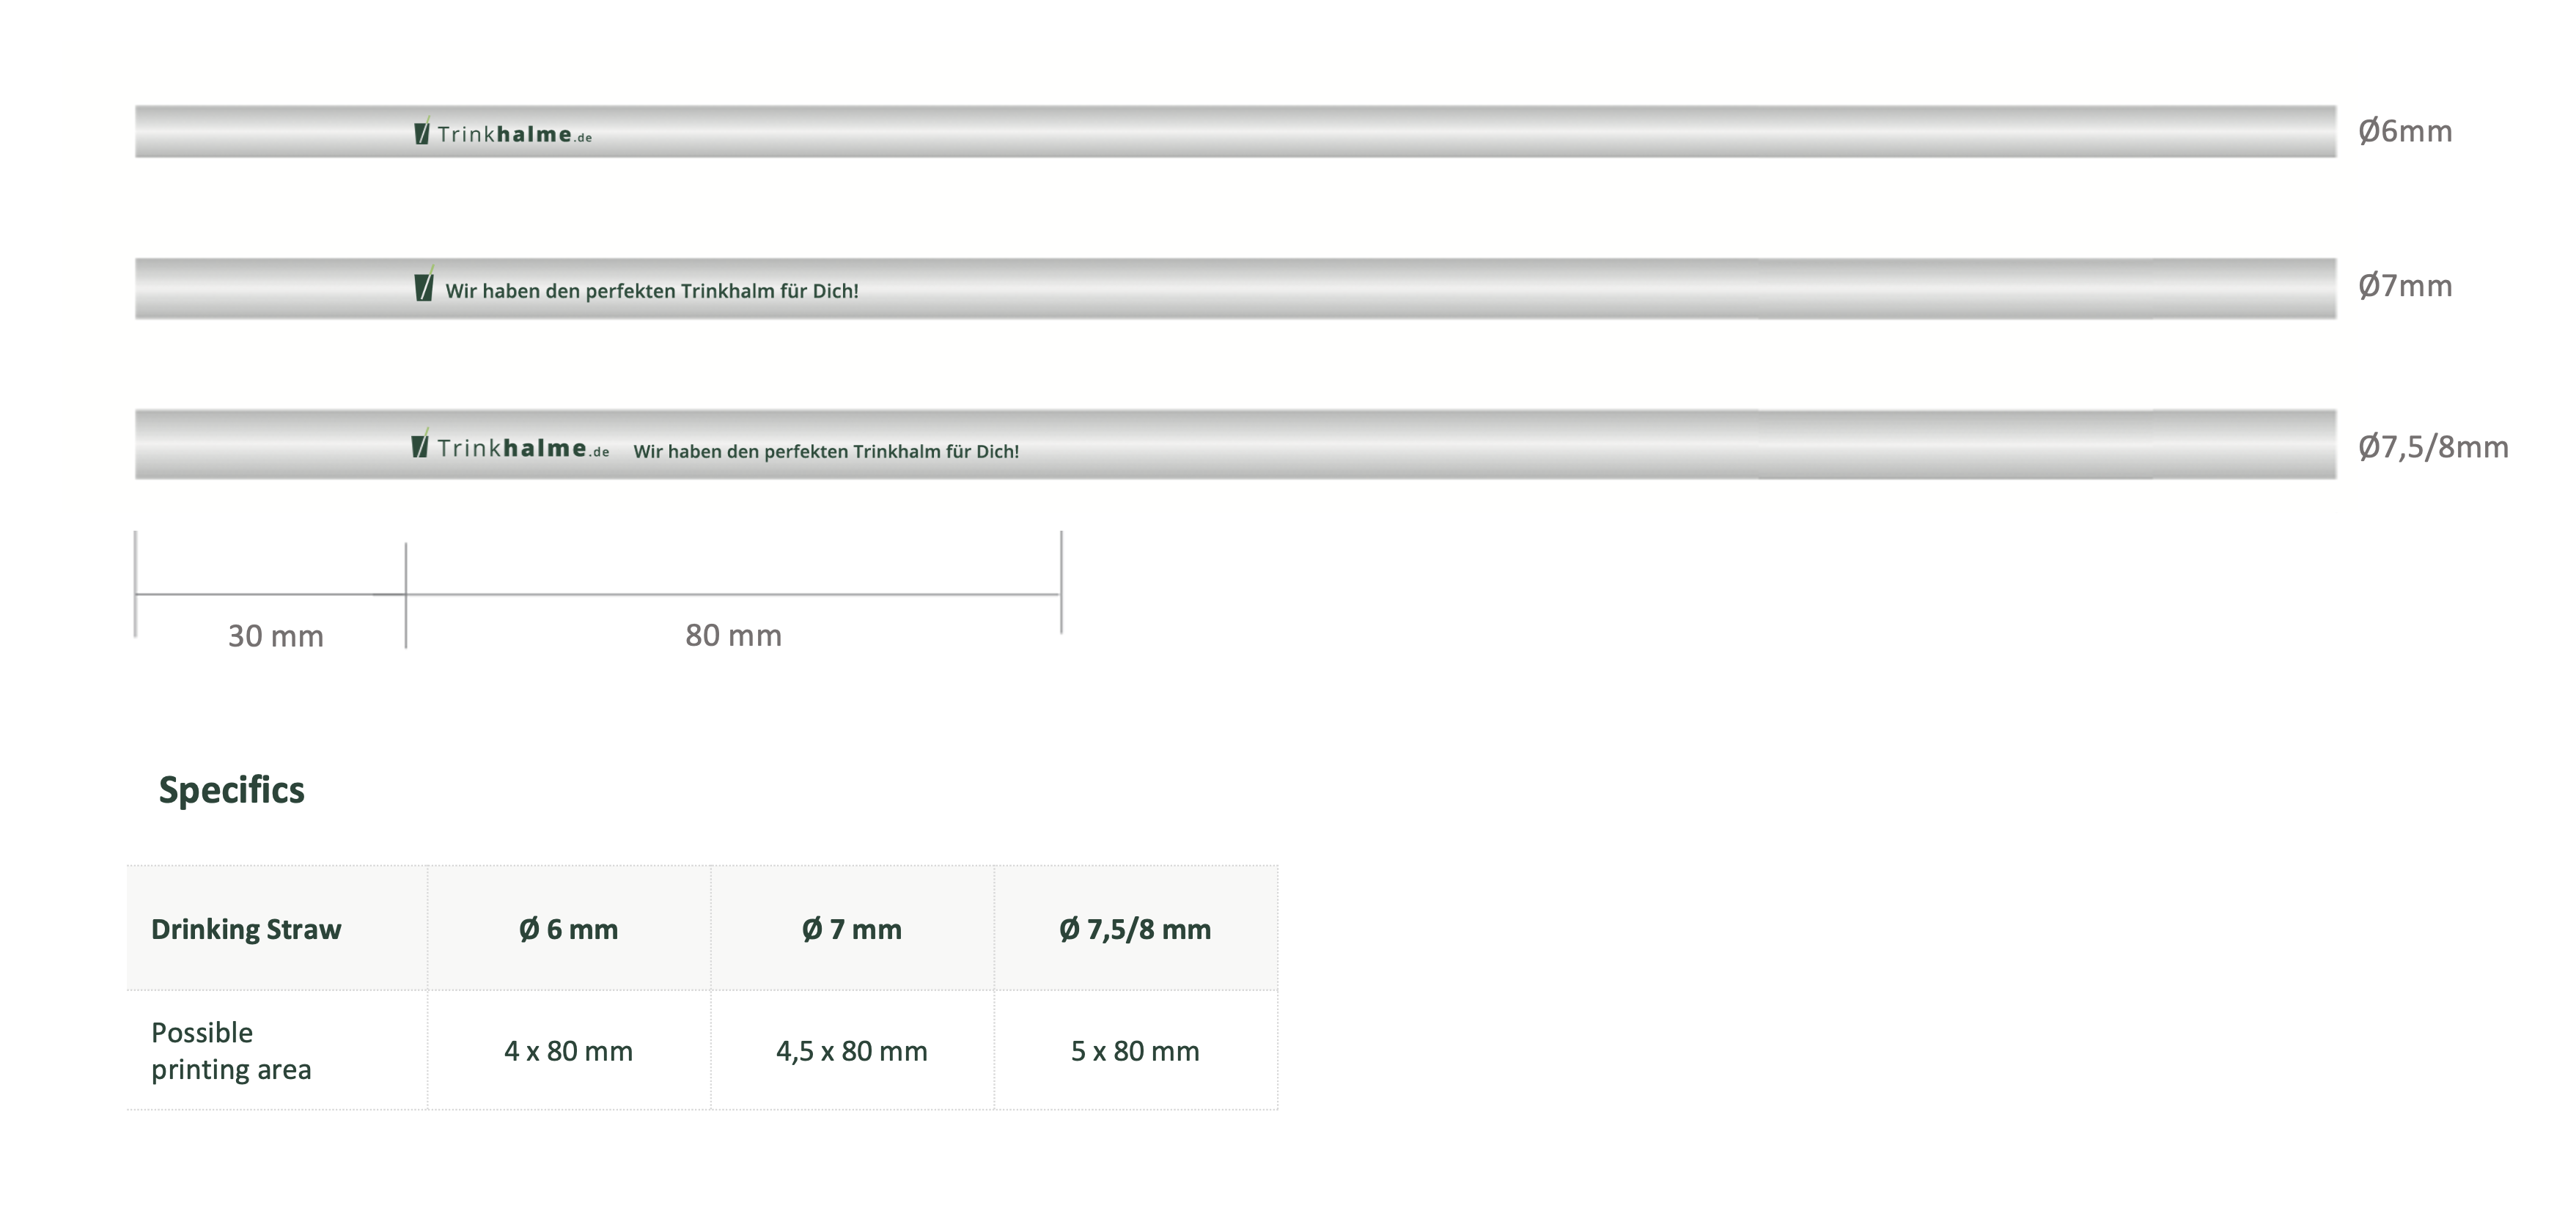Click the cup icon on the 7,5/8mm straw
2576x1208 pixels.
click(420, 445)
